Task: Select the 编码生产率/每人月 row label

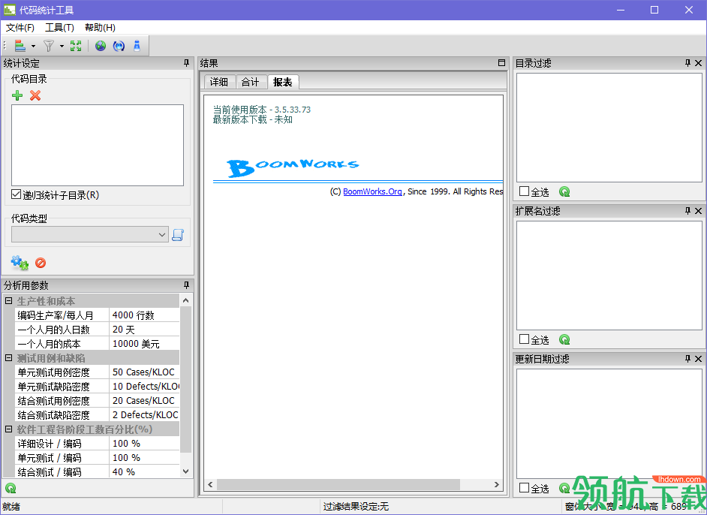Action: tap(62, 315)
